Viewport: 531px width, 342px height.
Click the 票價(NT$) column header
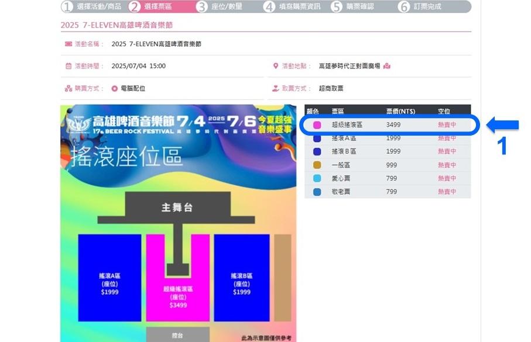point(400,111)
